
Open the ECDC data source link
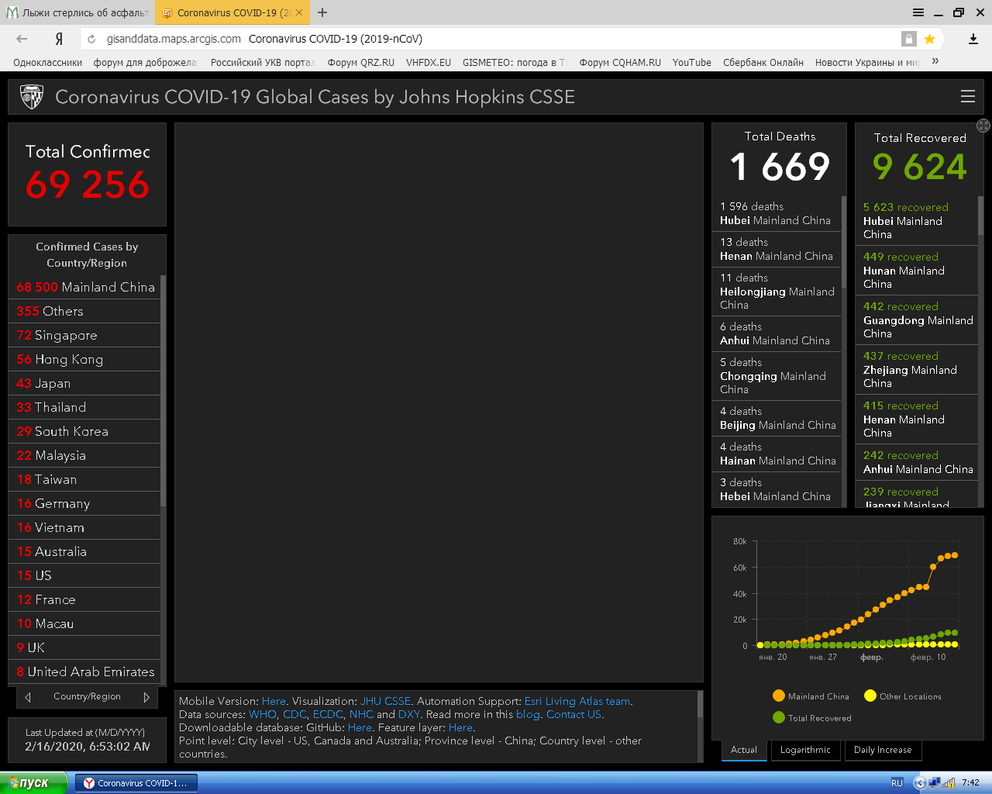tap(327, 714)
